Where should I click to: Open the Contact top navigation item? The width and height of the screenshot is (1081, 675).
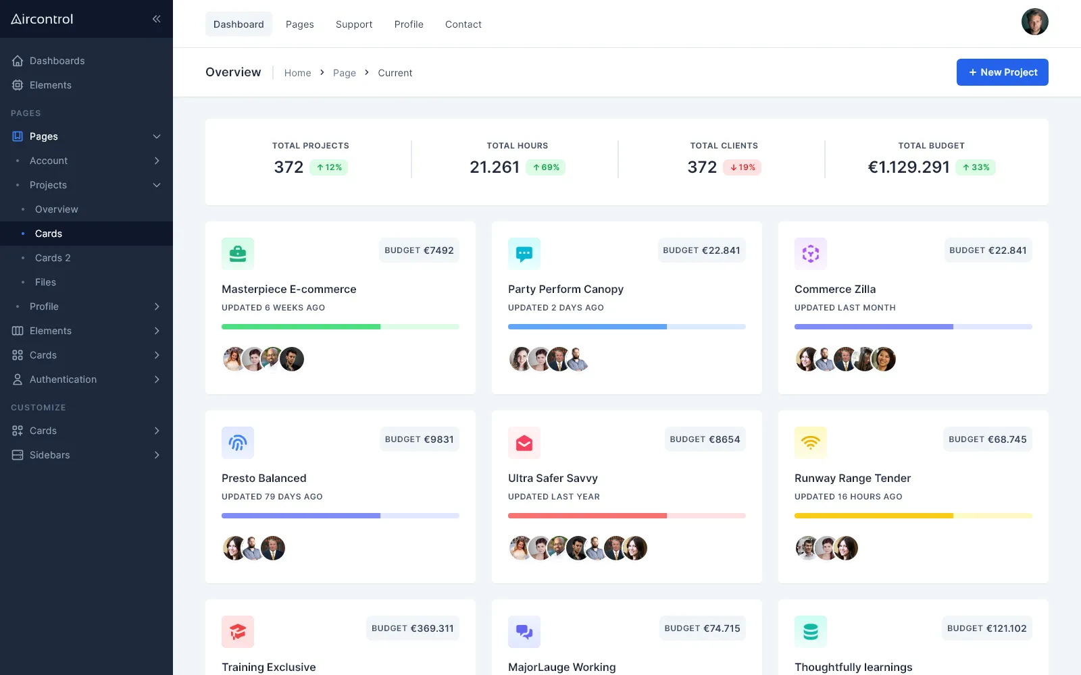463,24
